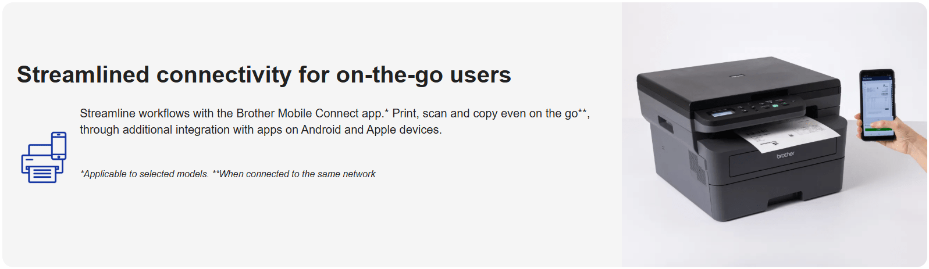Image resolution: width=929 pixels, height=269 pixels.
Task: Click the smartphone held in the hand
Action: pos(877,105)
